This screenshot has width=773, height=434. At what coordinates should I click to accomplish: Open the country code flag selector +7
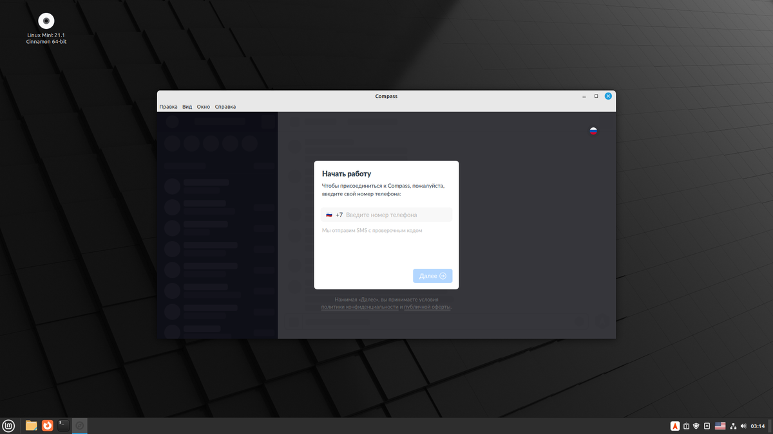coord(334,215)
